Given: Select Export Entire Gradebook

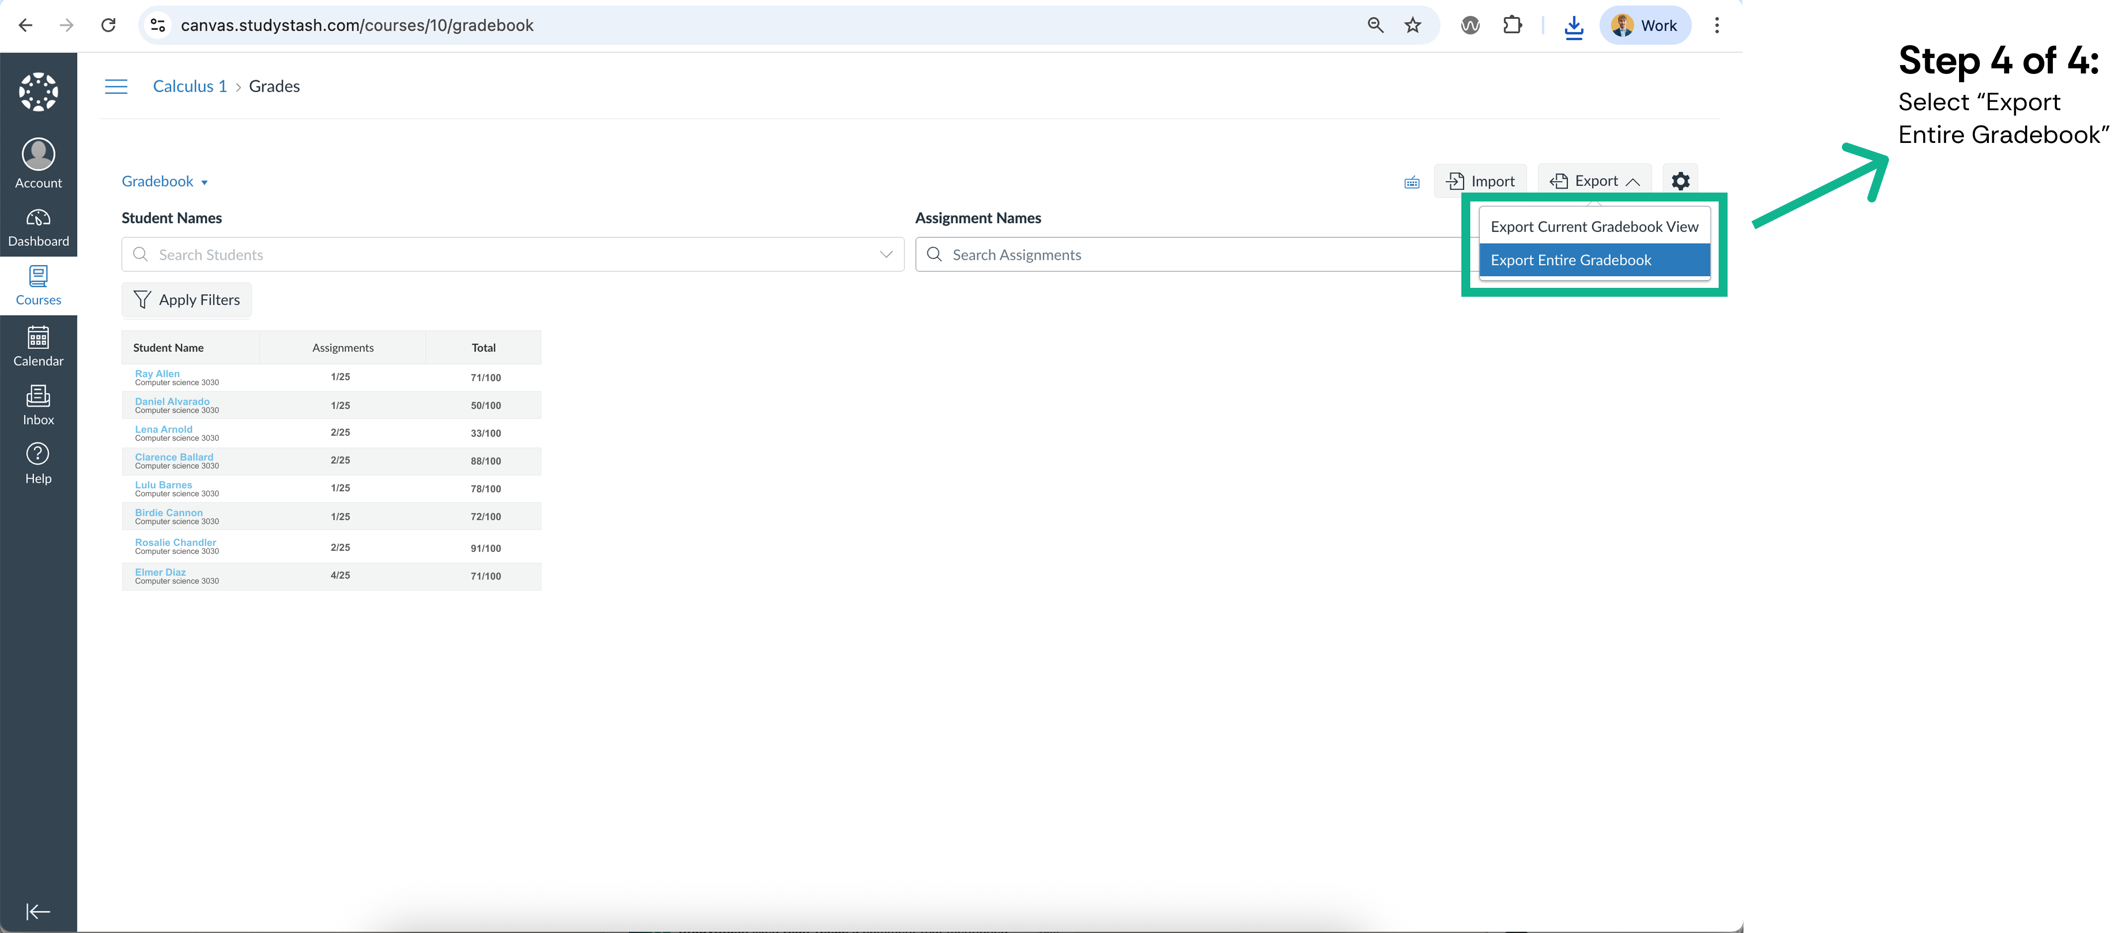Looking at the screenshot, I should click(x=1594, y=261).
